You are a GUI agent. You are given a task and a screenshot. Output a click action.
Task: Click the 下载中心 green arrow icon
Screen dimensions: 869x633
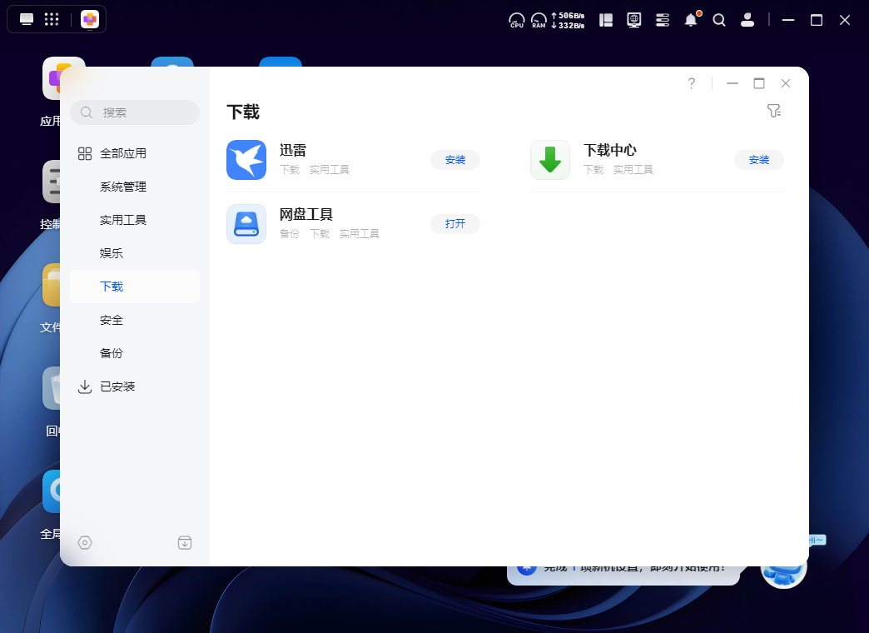coord(549,160)
